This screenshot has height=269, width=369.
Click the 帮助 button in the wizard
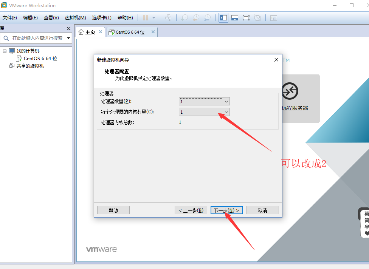click(x=113, y=210)
